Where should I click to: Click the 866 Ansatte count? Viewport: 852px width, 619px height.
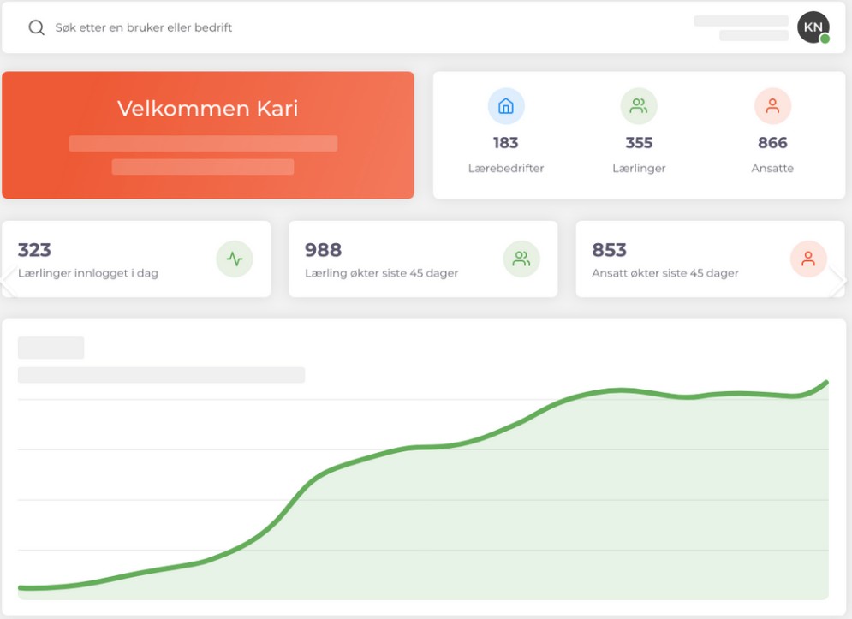click(773, 144)
